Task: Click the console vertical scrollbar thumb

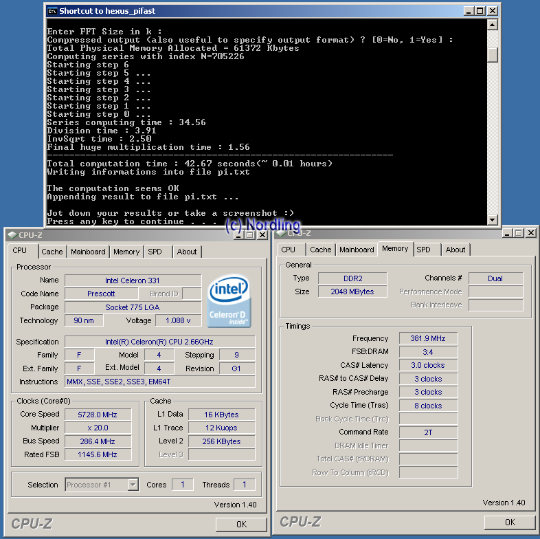Action: pyautogui.click(x=493, y=55)
